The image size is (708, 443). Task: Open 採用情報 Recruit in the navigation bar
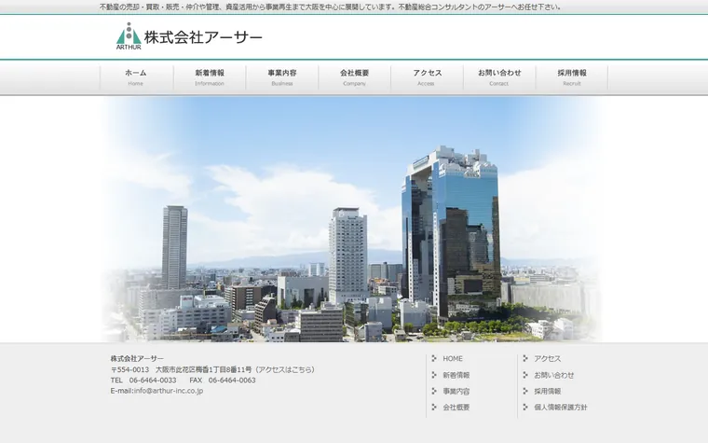pyautogui.click(x=572, y=77)
